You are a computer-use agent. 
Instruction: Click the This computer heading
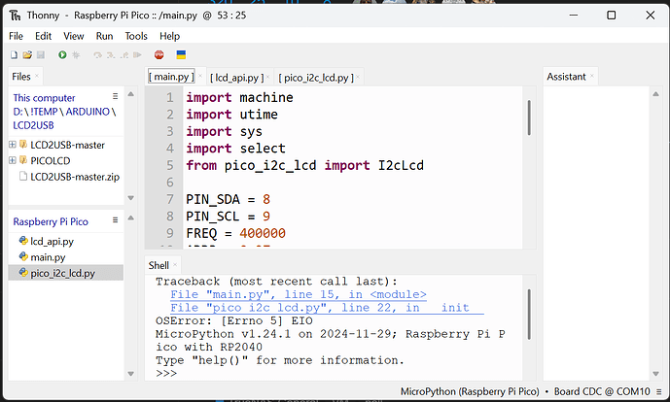(x=44, y=98)
